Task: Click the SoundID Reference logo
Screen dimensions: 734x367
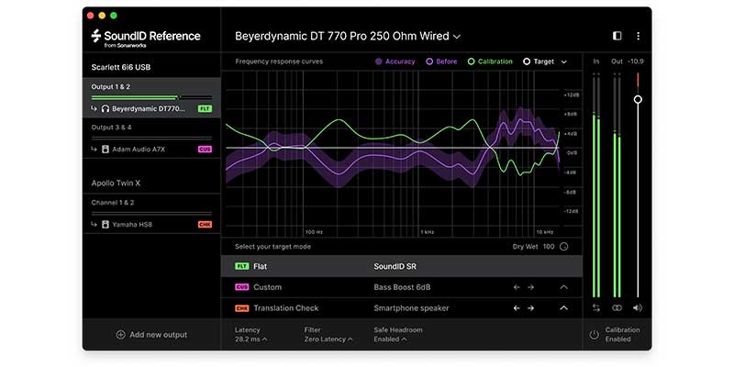Action: pos(146,37)
